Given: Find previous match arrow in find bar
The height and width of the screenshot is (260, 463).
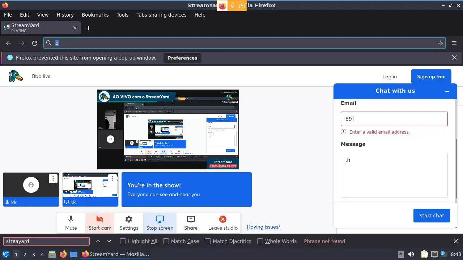Looking at the screenshot, I should coord(98,241).
